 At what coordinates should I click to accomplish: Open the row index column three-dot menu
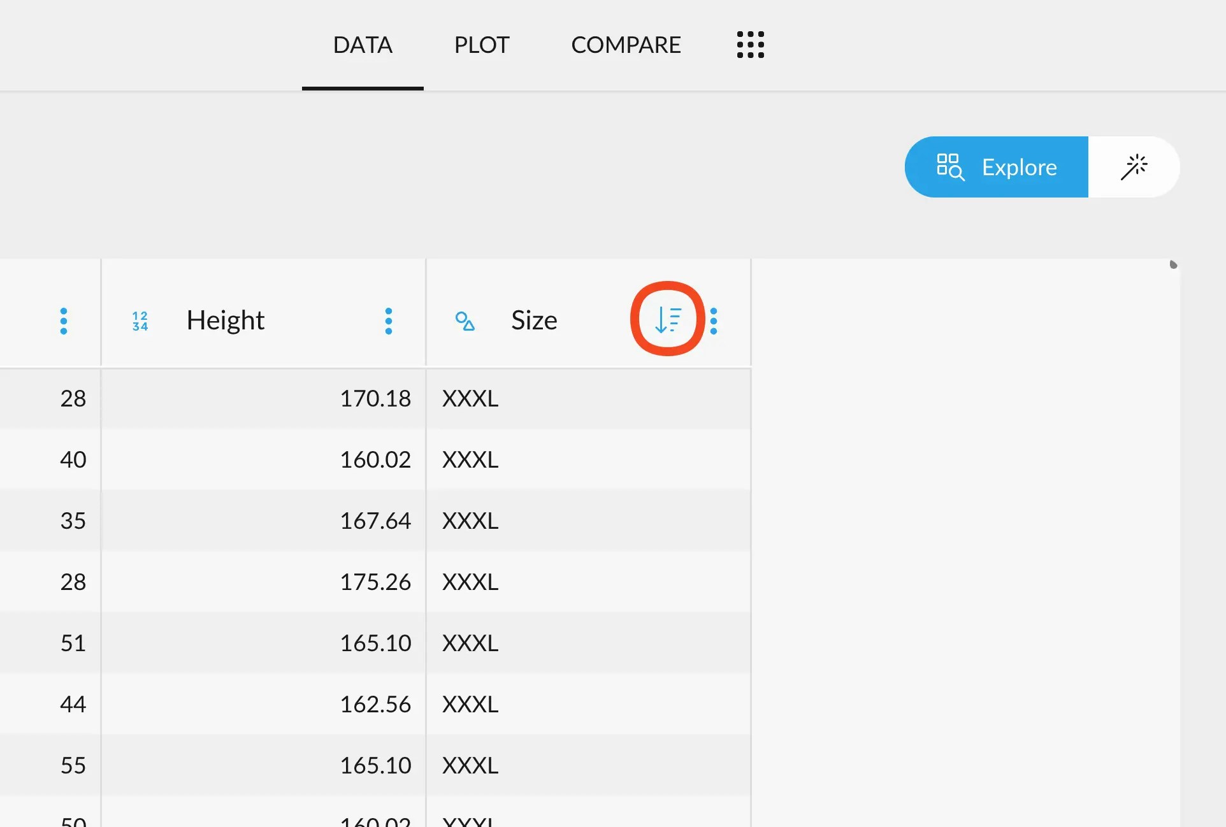pos(63,320)
